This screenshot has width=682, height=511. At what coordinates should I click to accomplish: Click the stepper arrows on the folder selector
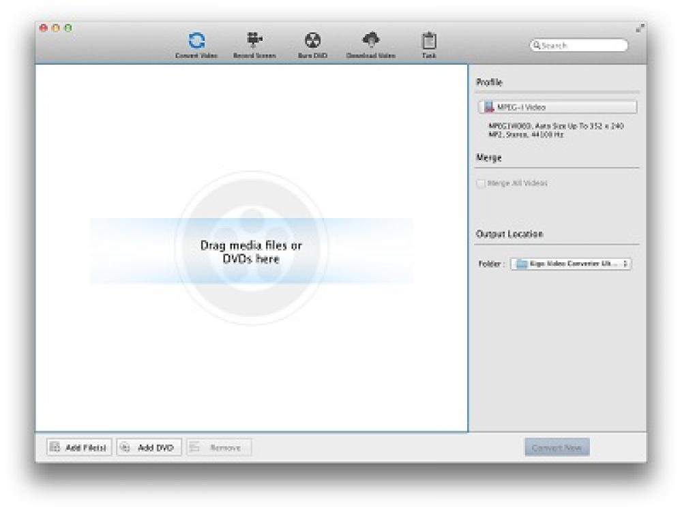tap(626, 264)
